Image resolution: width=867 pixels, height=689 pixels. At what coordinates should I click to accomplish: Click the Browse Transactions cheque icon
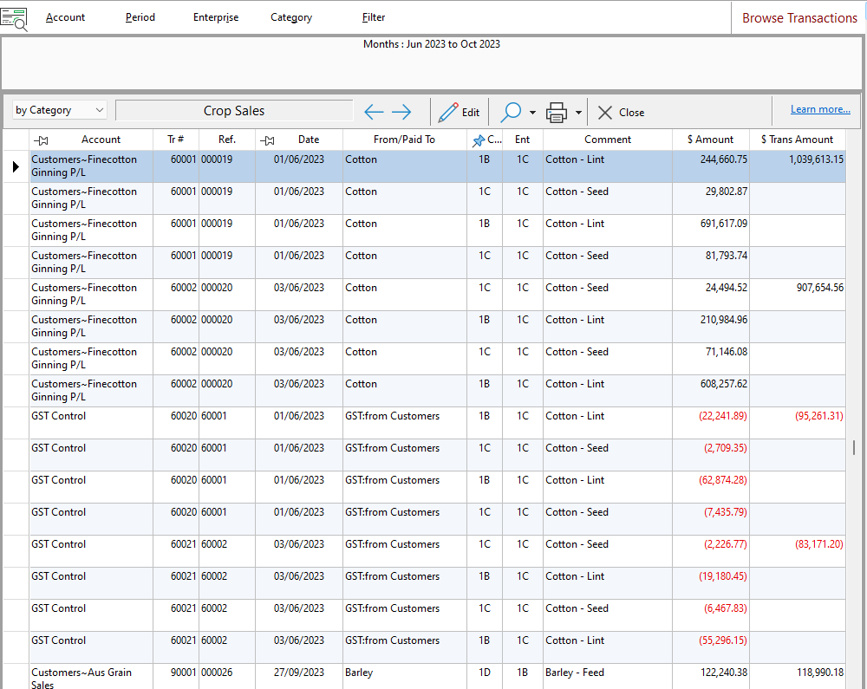click(14, 19)
